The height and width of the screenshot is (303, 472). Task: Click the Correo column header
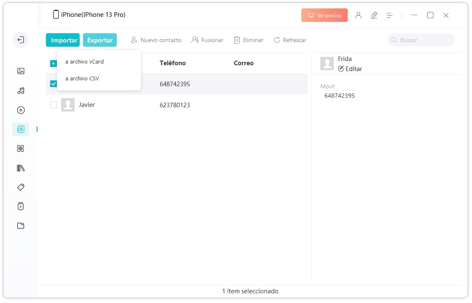click(x=244, y=64)
